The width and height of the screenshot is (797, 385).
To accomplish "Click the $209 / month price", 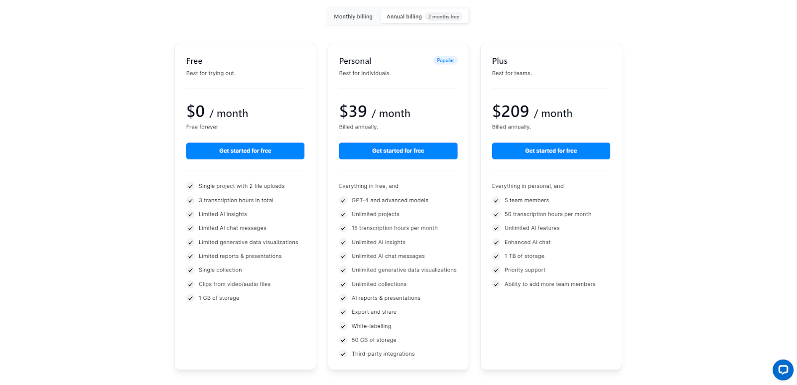I will (x=532, y=112).
